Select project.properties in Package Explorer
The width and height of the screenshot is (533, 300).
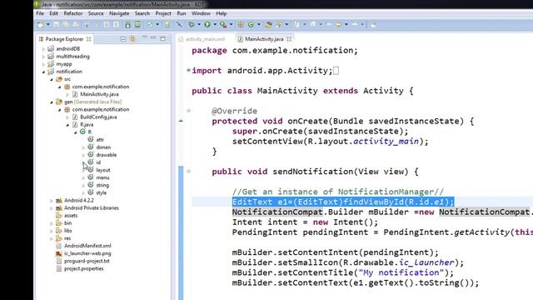(x=83, y=268)
